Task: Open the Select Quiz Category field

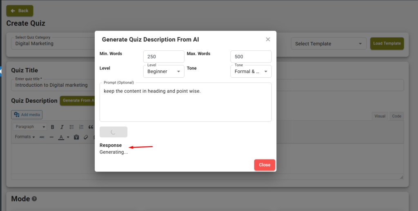Action: 53,43
